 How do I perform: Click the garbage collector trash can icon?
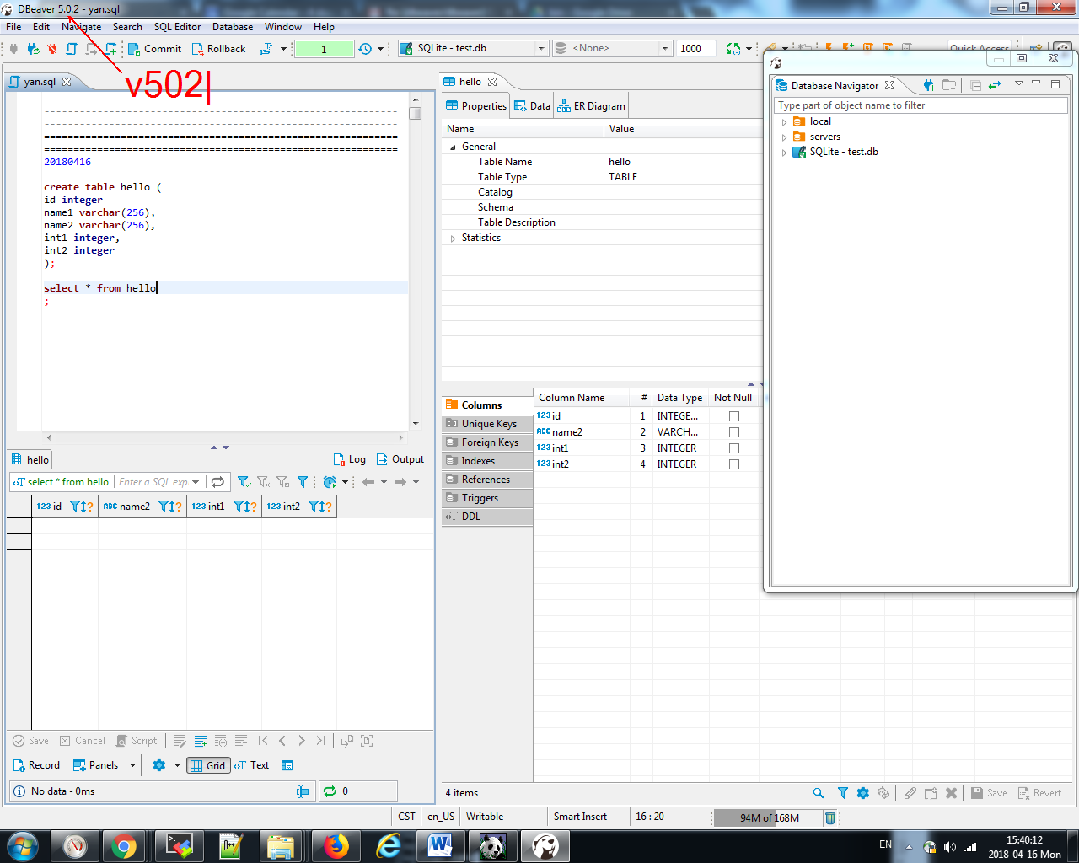(x=830, y=817)
